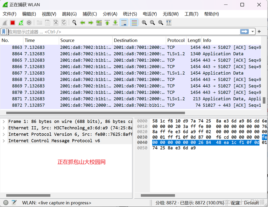The image size is (268, 207).
Task: Apply display filter arrow button
Action: [244, 32]
